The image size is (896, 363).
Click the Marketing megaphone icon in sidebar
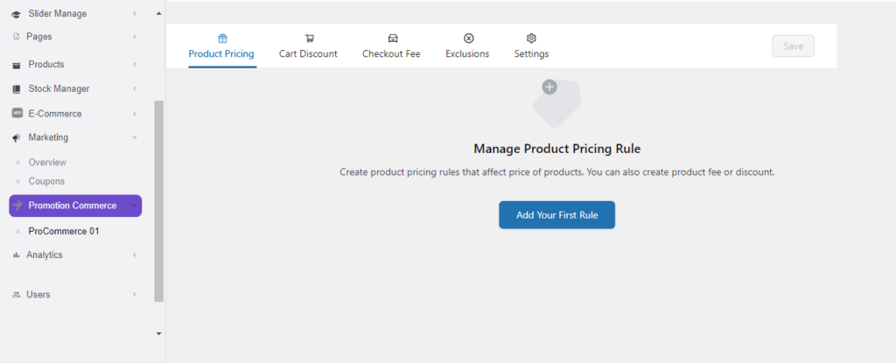tap(17, 138)
